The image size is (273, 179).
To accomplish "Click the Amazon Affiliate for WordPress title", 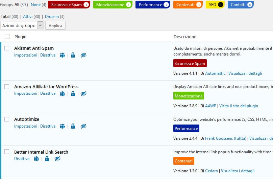I will [x=46, y=87].
